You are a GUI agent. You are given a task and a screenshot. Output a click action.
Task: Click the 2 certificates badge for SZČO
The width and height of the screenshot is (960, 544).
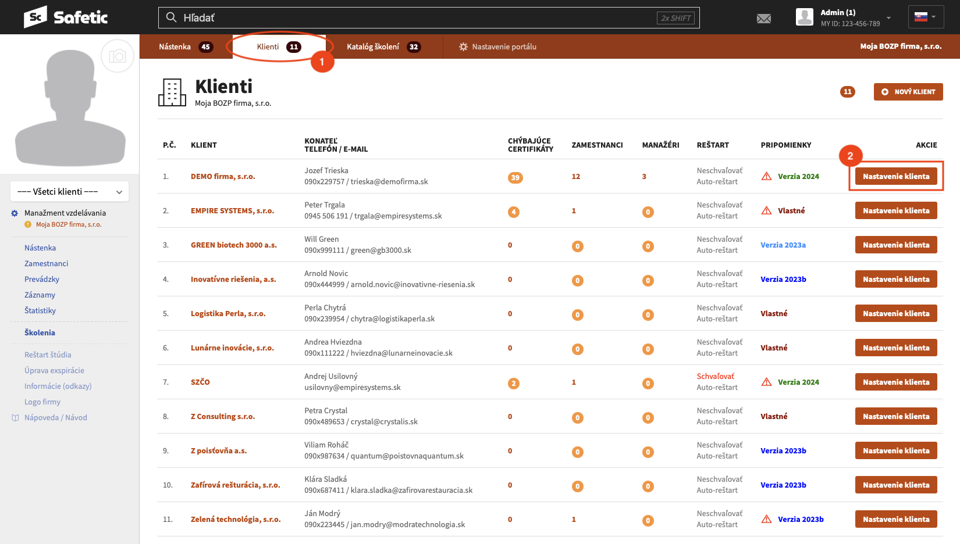tap(513, 383)
